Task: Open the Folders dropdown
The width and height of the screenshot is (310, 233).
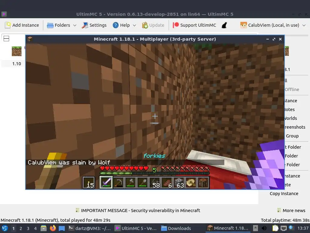Action: 61,25
